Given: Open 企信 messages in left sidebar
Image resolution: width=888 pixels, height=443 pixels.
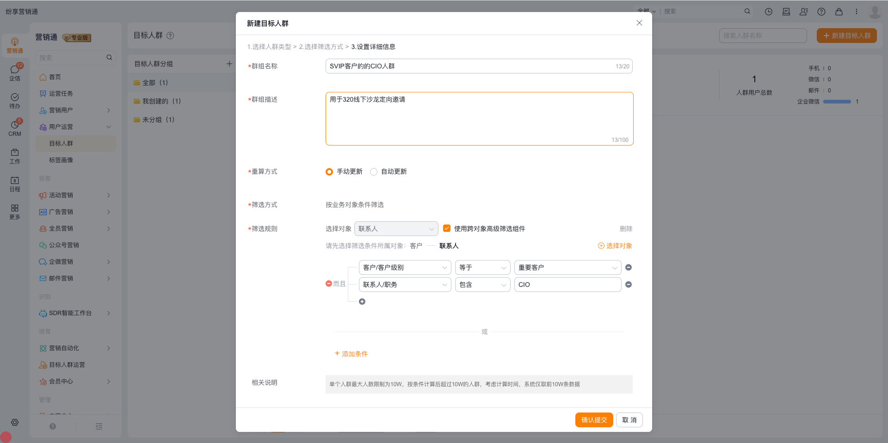Looking at the screenshot, I should pos(15,73).
